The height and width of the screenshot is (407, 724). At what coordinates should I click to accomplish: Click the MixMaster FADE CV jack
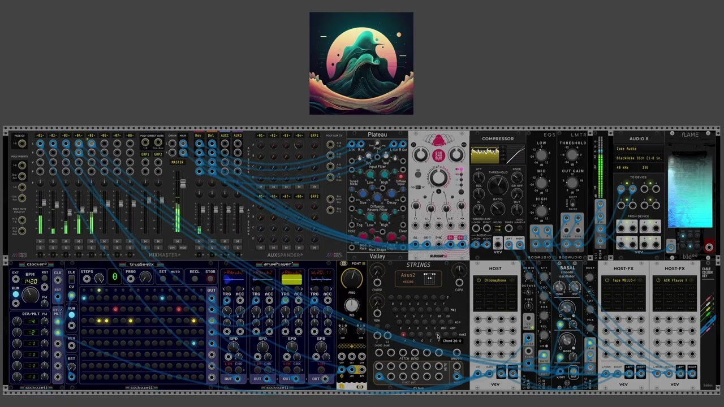pos(22,143)
